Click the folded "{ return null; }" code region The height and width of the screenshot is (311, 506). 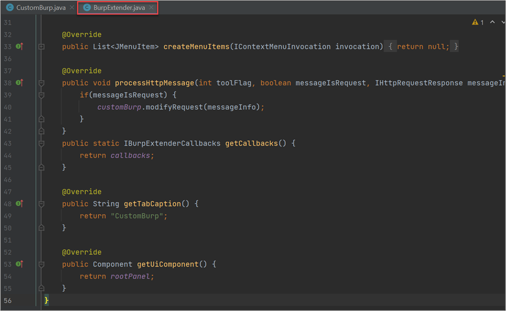423,47
